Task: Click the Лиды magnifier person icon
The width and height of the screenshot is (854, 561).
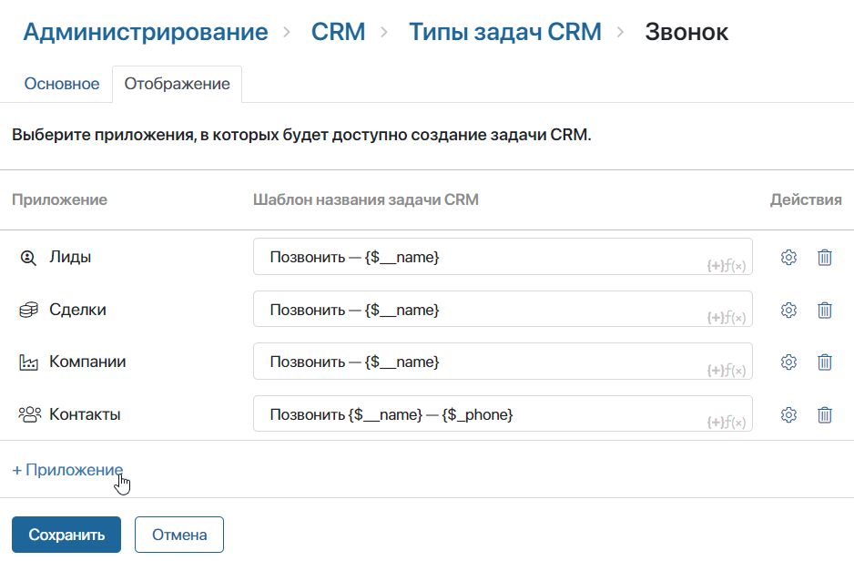Action: (28, 258)
